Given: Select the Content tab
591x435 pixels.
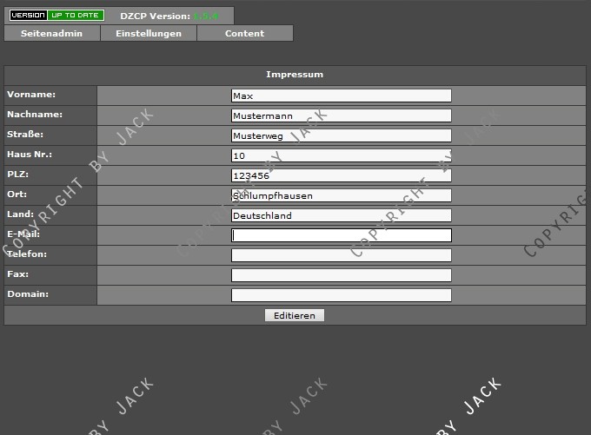Looking at the screenshot, I should point(244,33).
